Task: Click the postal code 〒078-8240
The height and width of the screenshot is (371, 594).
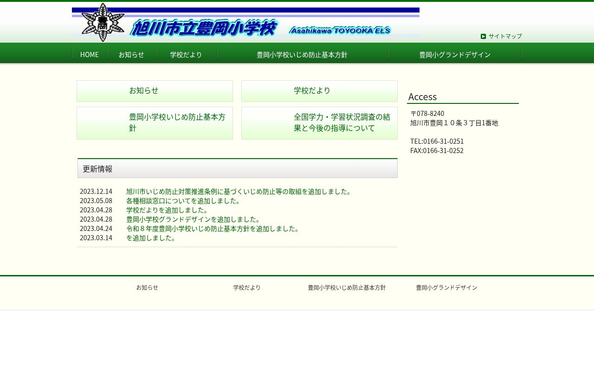Action: point(427,114)
